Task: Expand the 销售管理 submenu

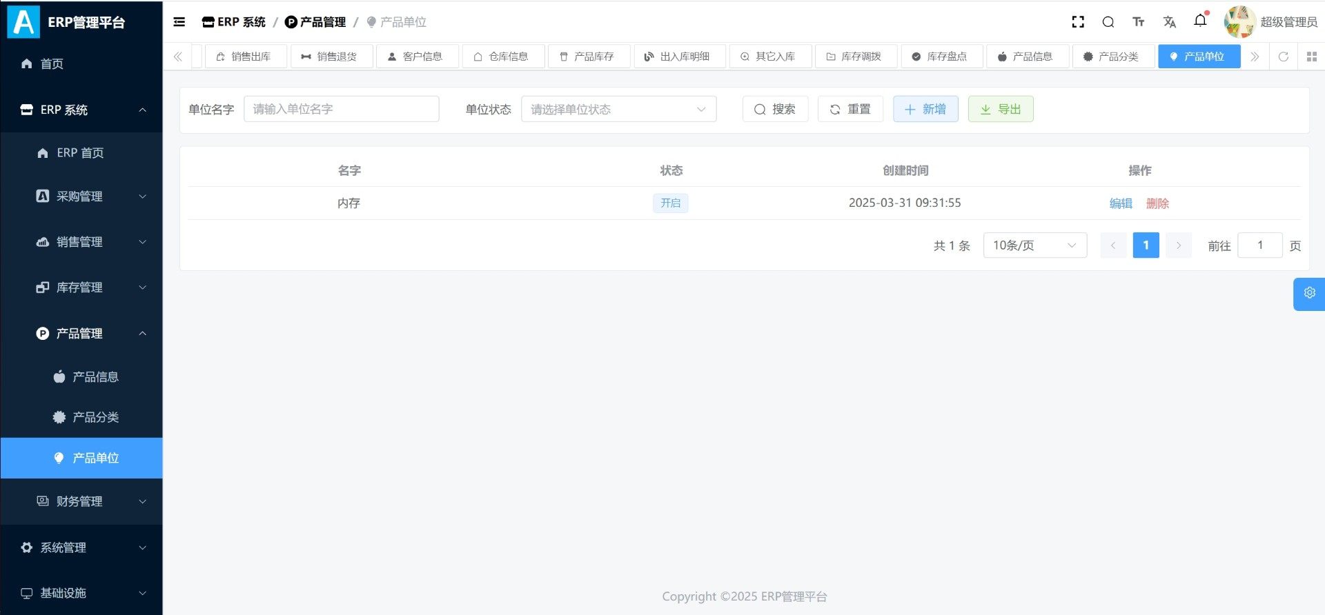Action: click(x=81, y=242)
